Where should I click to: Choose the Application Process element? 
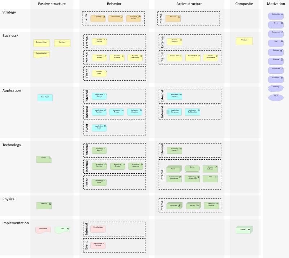click(x=117, y=112)
